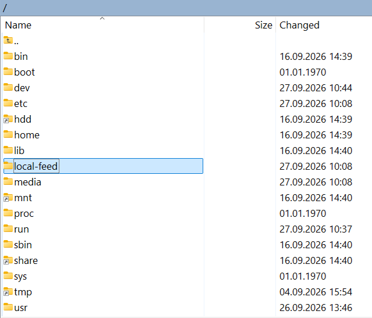Screen dimensions: 372x318
Task: Click the dev folder icon
Action: tap(8, 87)
